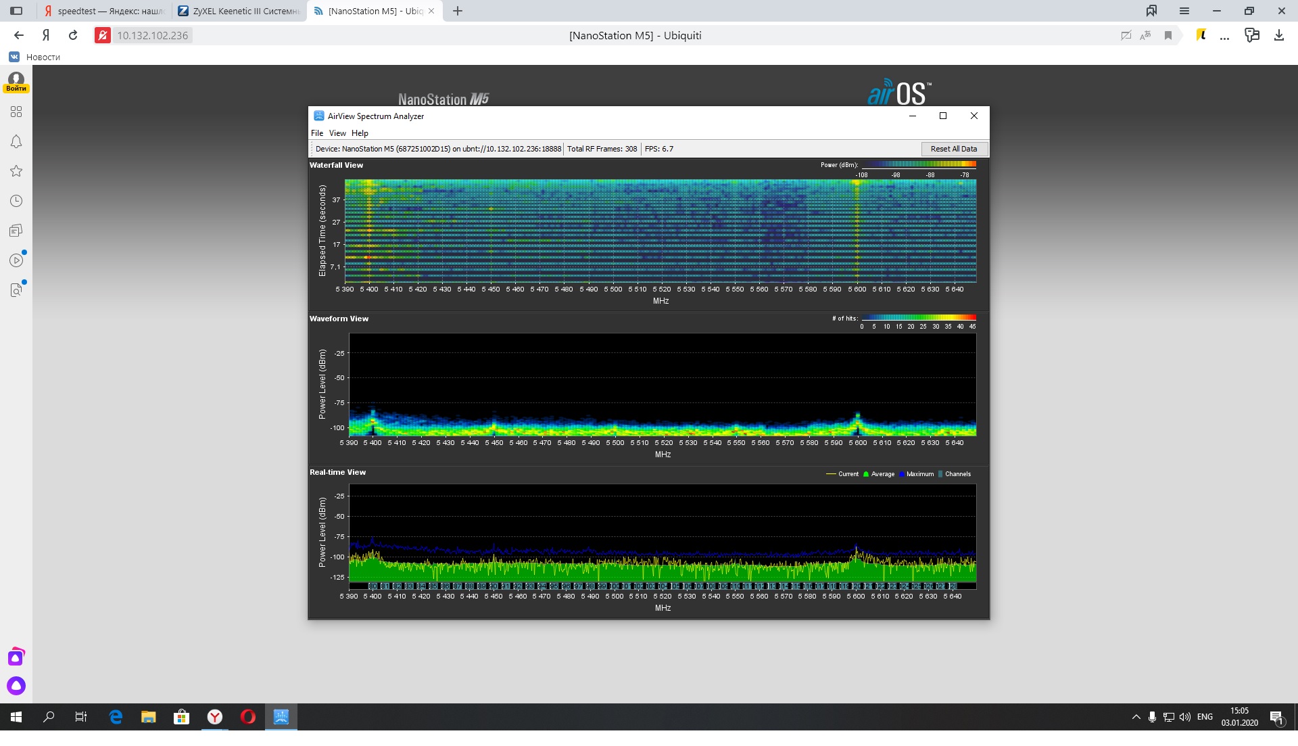The image size is (1298, 746).
Task: Launch Microsoft Edge from taskbar
Action: [x=116, y=717]
